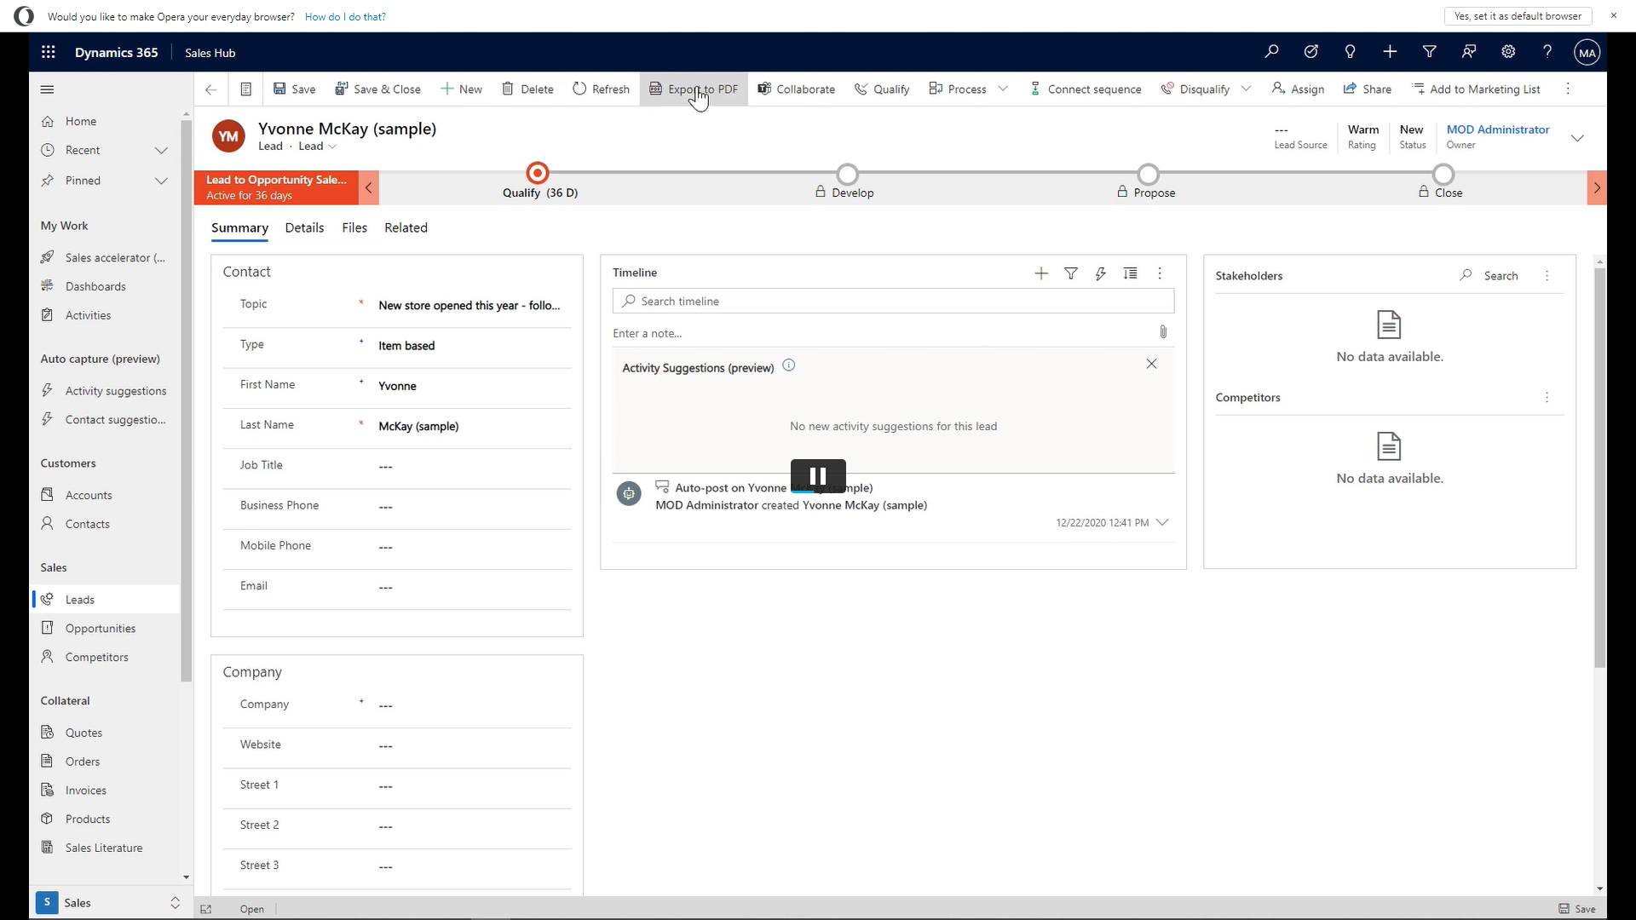Viewport: 1636px width, 920px height.
Task: Open the Lead form selector dropdown
Action: coord(318,147)
